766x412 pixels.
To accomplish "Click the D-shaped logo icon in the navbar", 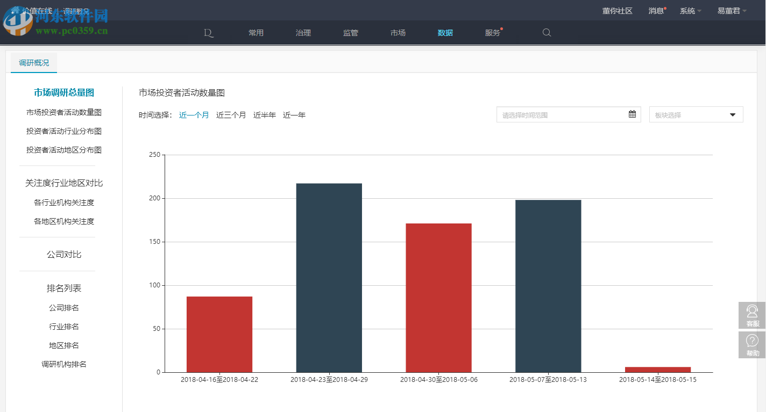I will click(209, 33).
